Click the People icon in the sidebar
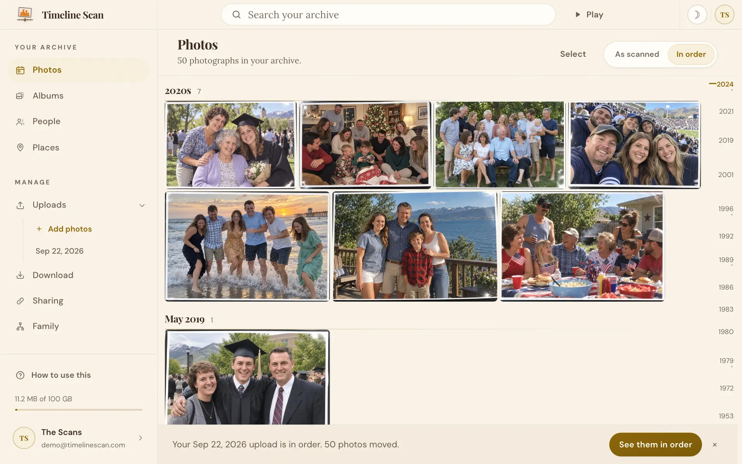Viewport: 742px width, 464px height. click(x=20, y=122)
